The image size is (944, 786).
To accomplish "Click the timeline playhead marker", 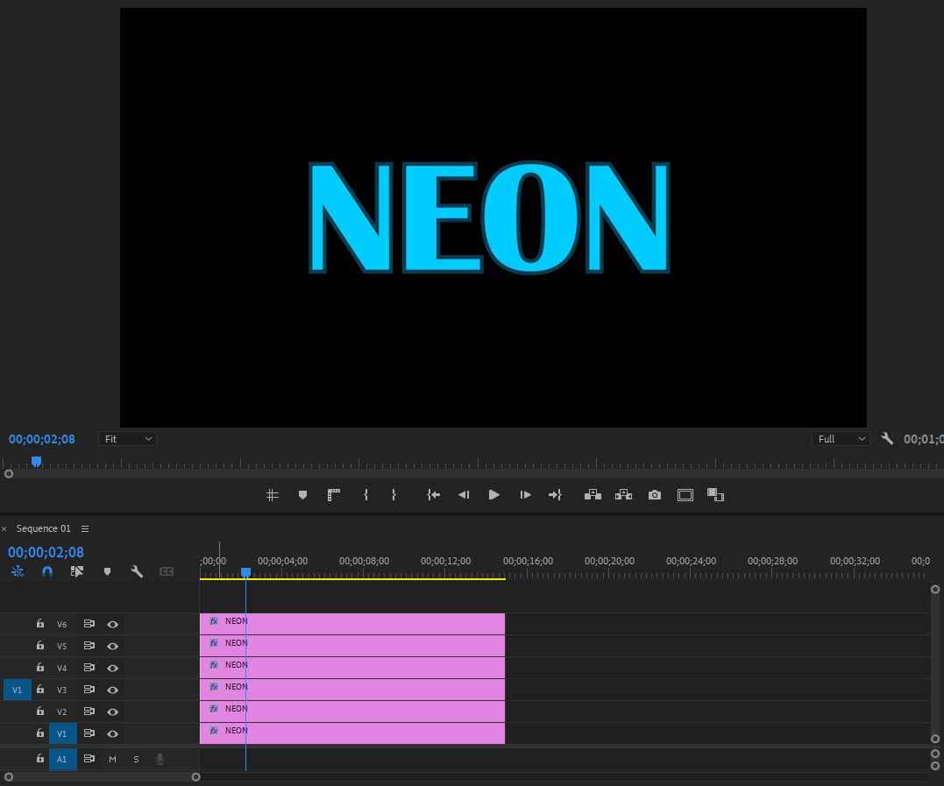I will (245, 571).
